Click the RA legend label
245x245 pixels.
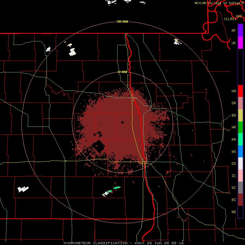(x=234, y=140)
